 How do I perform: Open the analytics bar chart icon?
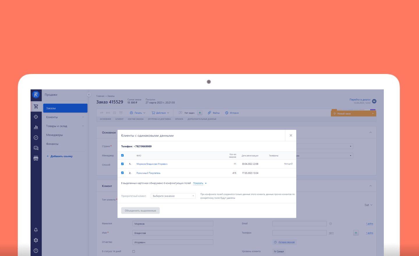tap(36, 127)
